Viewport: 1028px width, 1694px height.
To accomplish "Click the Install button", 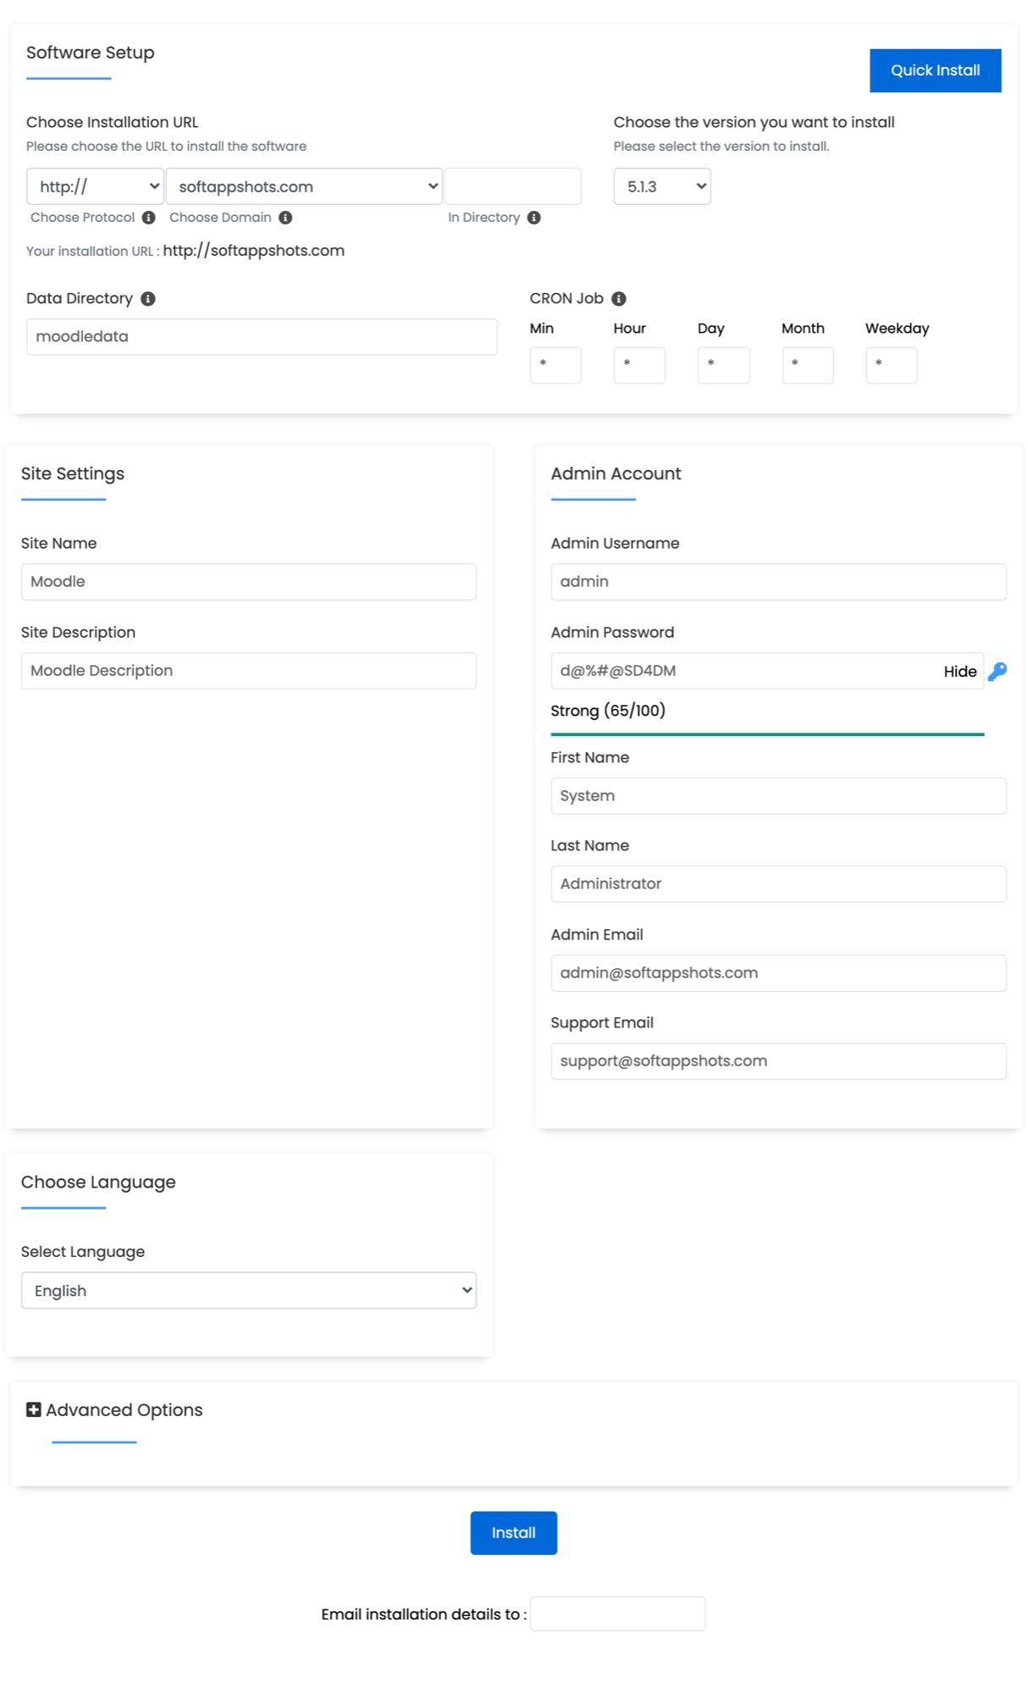I will click(x=513, y=1532).
